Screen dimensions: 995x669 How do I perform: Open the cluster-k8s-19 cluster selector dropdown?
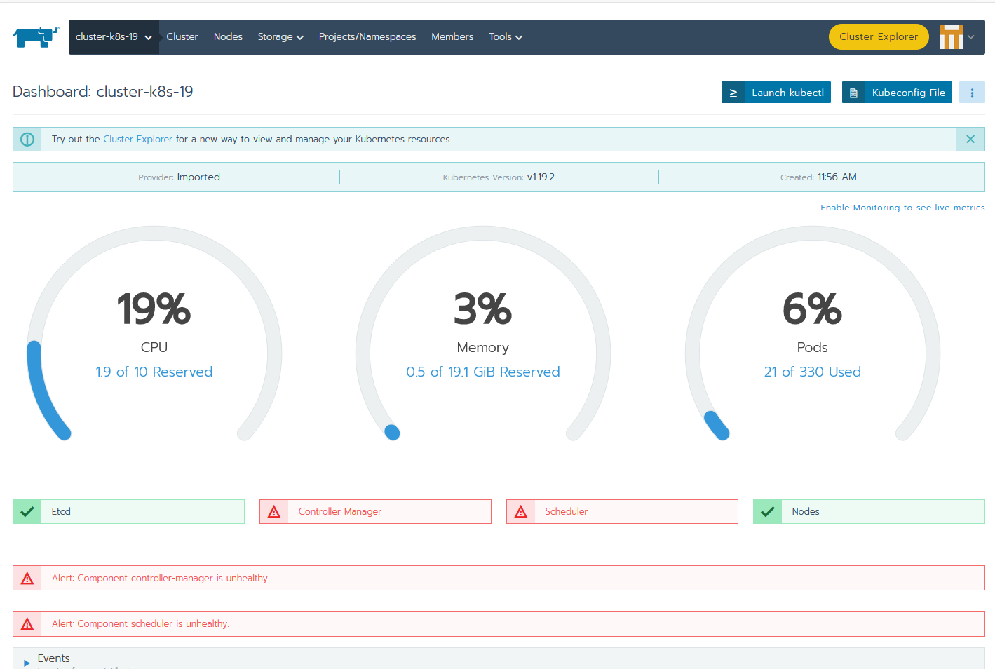(114, 37)
